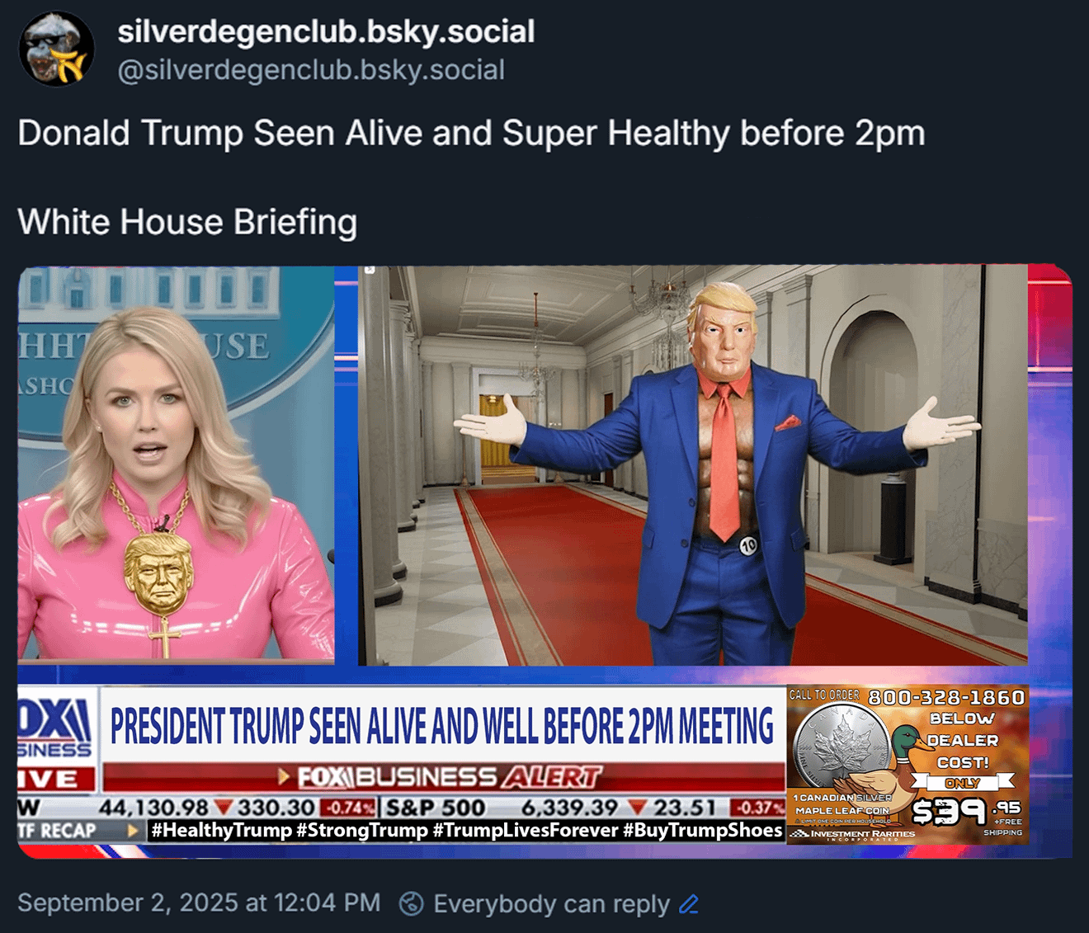Open the silverdegenclub.bsky.social display name

point(326,31)
